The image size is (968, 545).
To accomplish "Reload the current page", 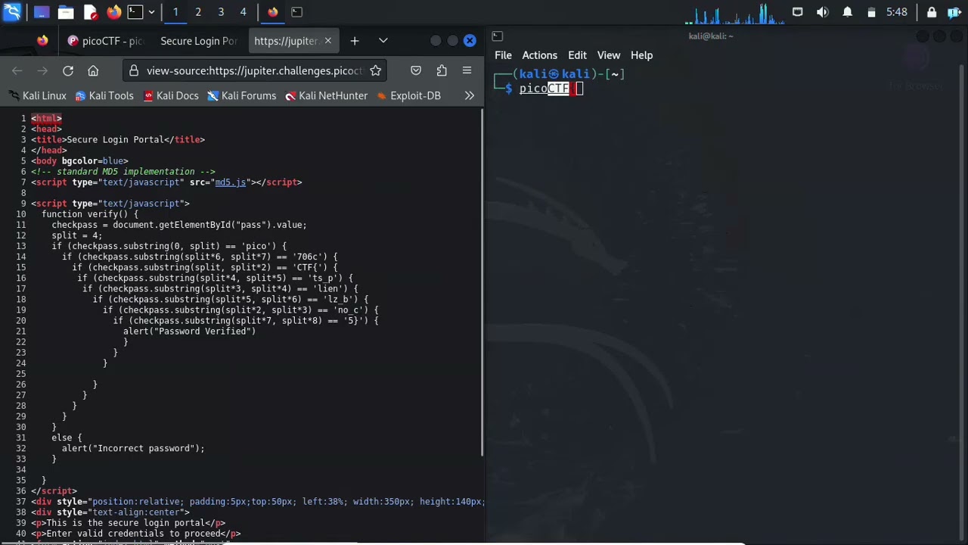I will tap(68, 70).
